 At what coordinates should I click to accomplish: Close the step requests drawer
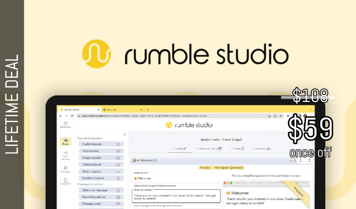click(x=124, y=134)
